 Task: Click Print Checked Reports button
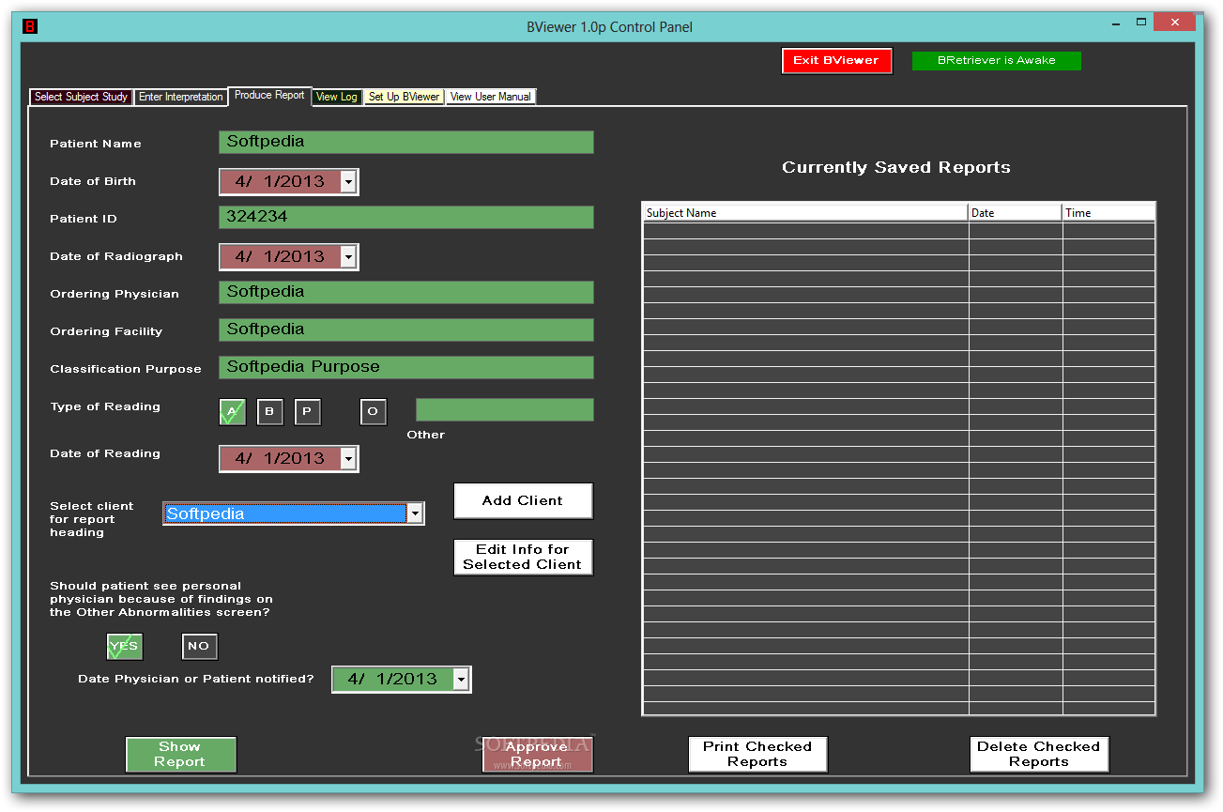(757, 755)
